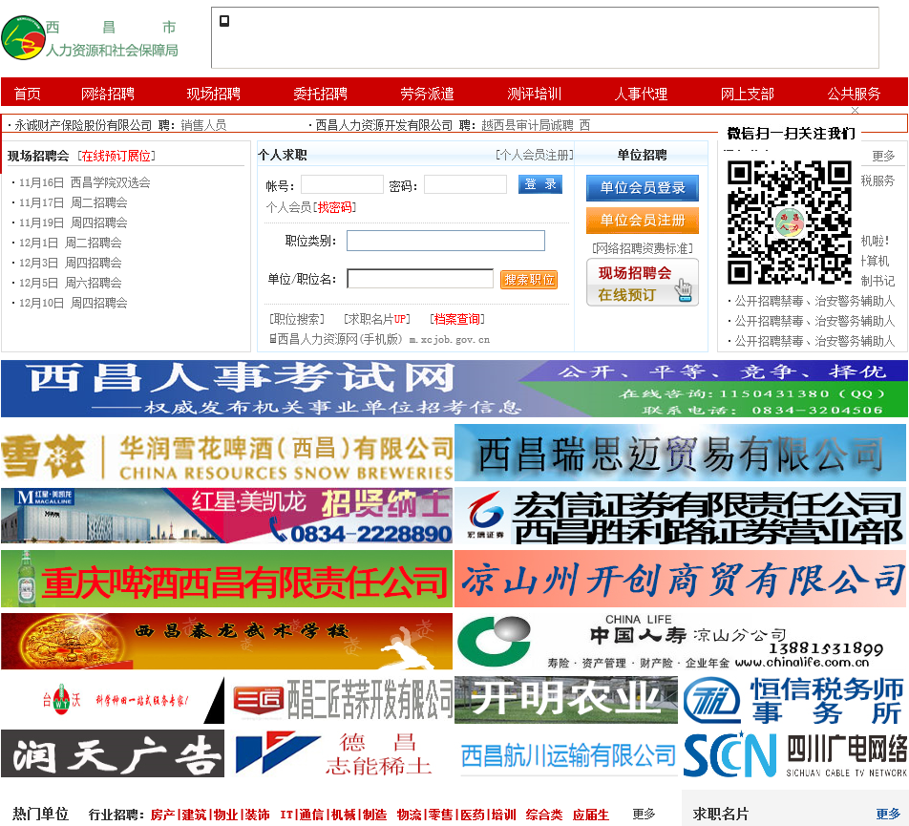Click 更多 beside the QR code
Screen dimensions: 909x826
883,156
